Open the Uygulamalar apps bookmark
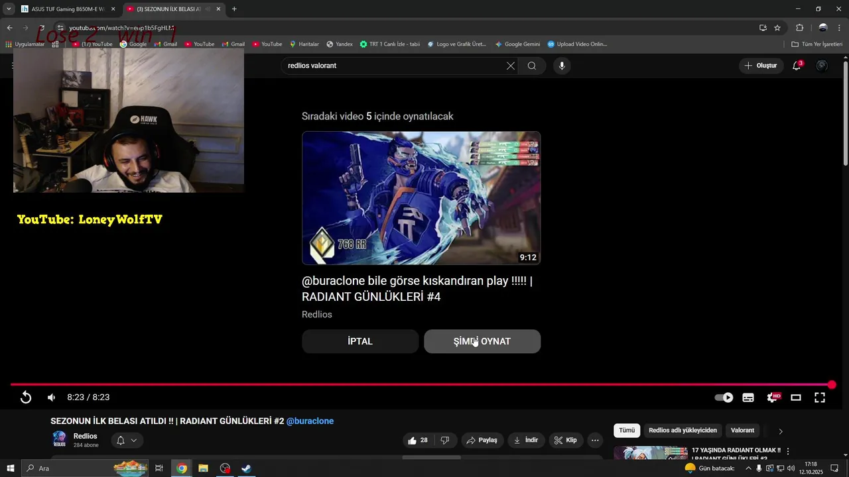This screenshot has height=477, width=849. pos(25,44)
